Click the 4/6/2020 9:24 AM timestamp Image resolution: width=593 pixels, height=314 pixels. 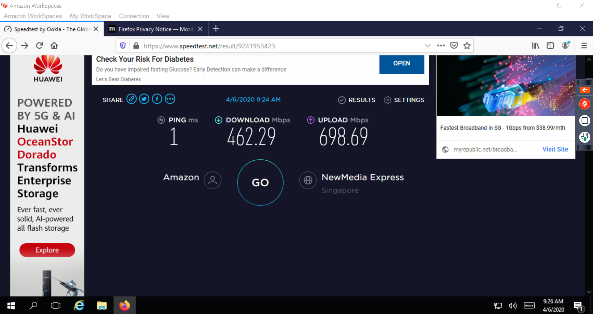click(253, 99)
